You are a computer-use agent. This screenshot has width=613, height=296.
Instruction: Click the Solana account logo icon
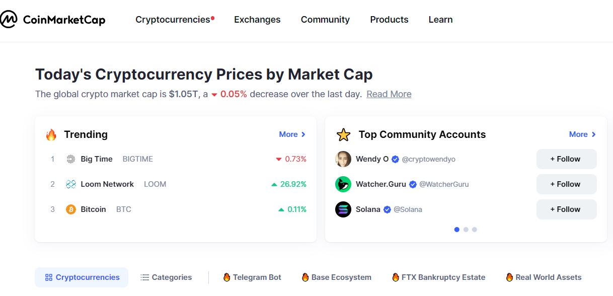coord(343,209)
